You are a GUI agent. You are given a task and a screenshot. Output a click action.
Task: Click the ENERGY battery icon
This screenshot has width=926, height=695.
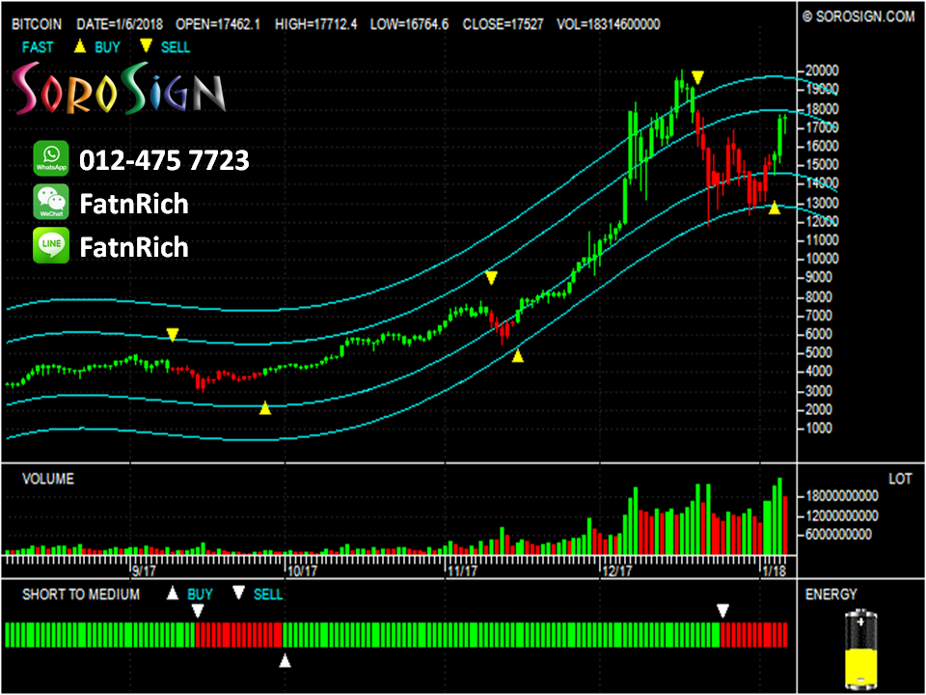click(x=861, y=650)
